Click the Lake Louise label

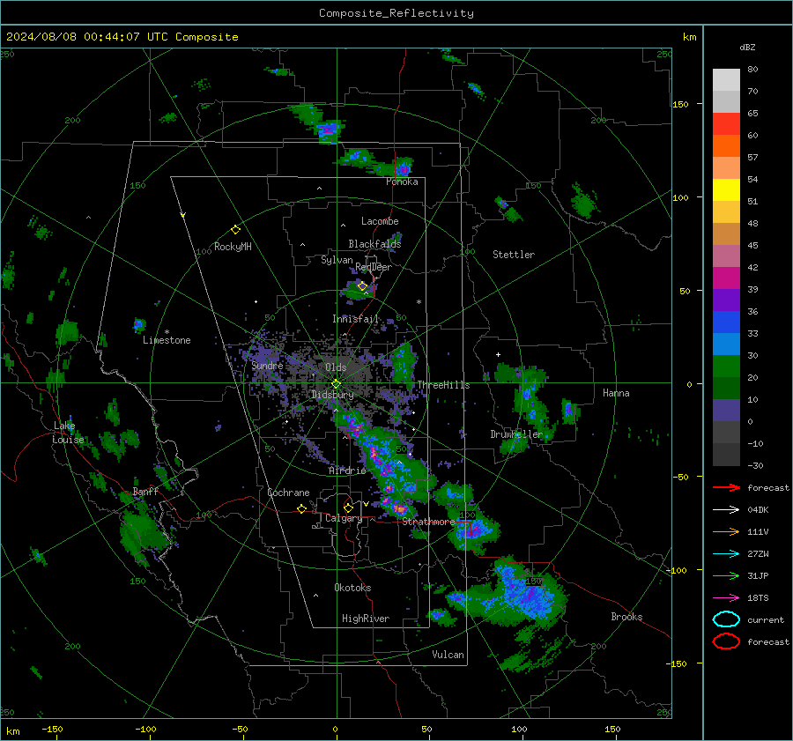[x=69, y=433]
